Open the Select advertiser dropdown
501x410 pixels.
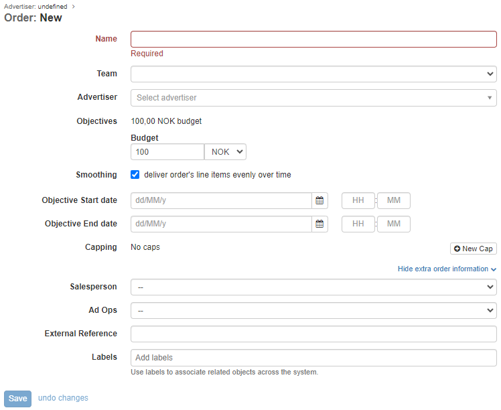pyautogui.click(x=313, y=98)
